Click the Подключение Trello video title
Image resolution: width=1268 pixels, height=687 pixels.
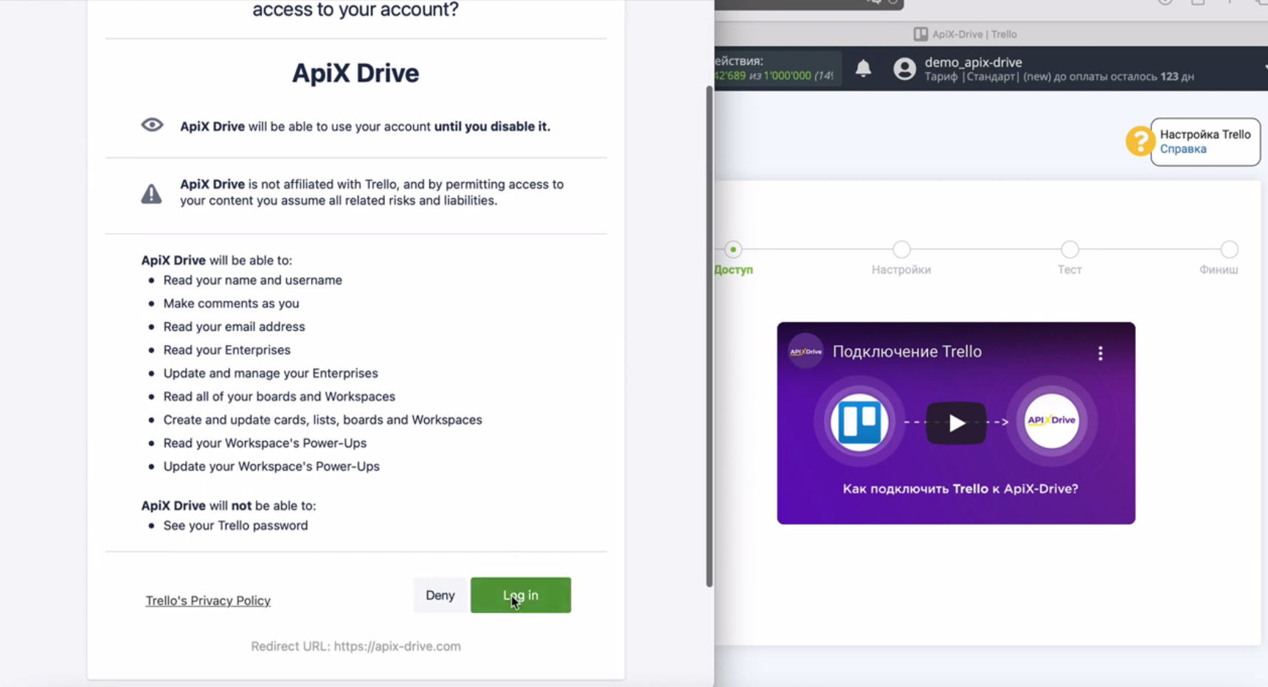907,352
